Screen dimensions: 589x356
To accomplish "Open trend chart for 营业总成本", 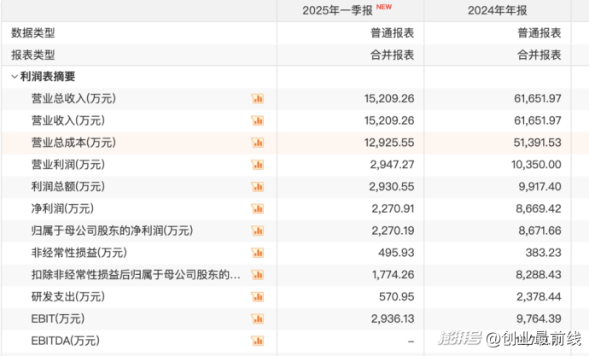I will pos(257,143).
